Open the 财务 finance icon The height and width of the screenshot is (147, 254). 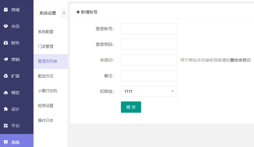coord(6,43)
